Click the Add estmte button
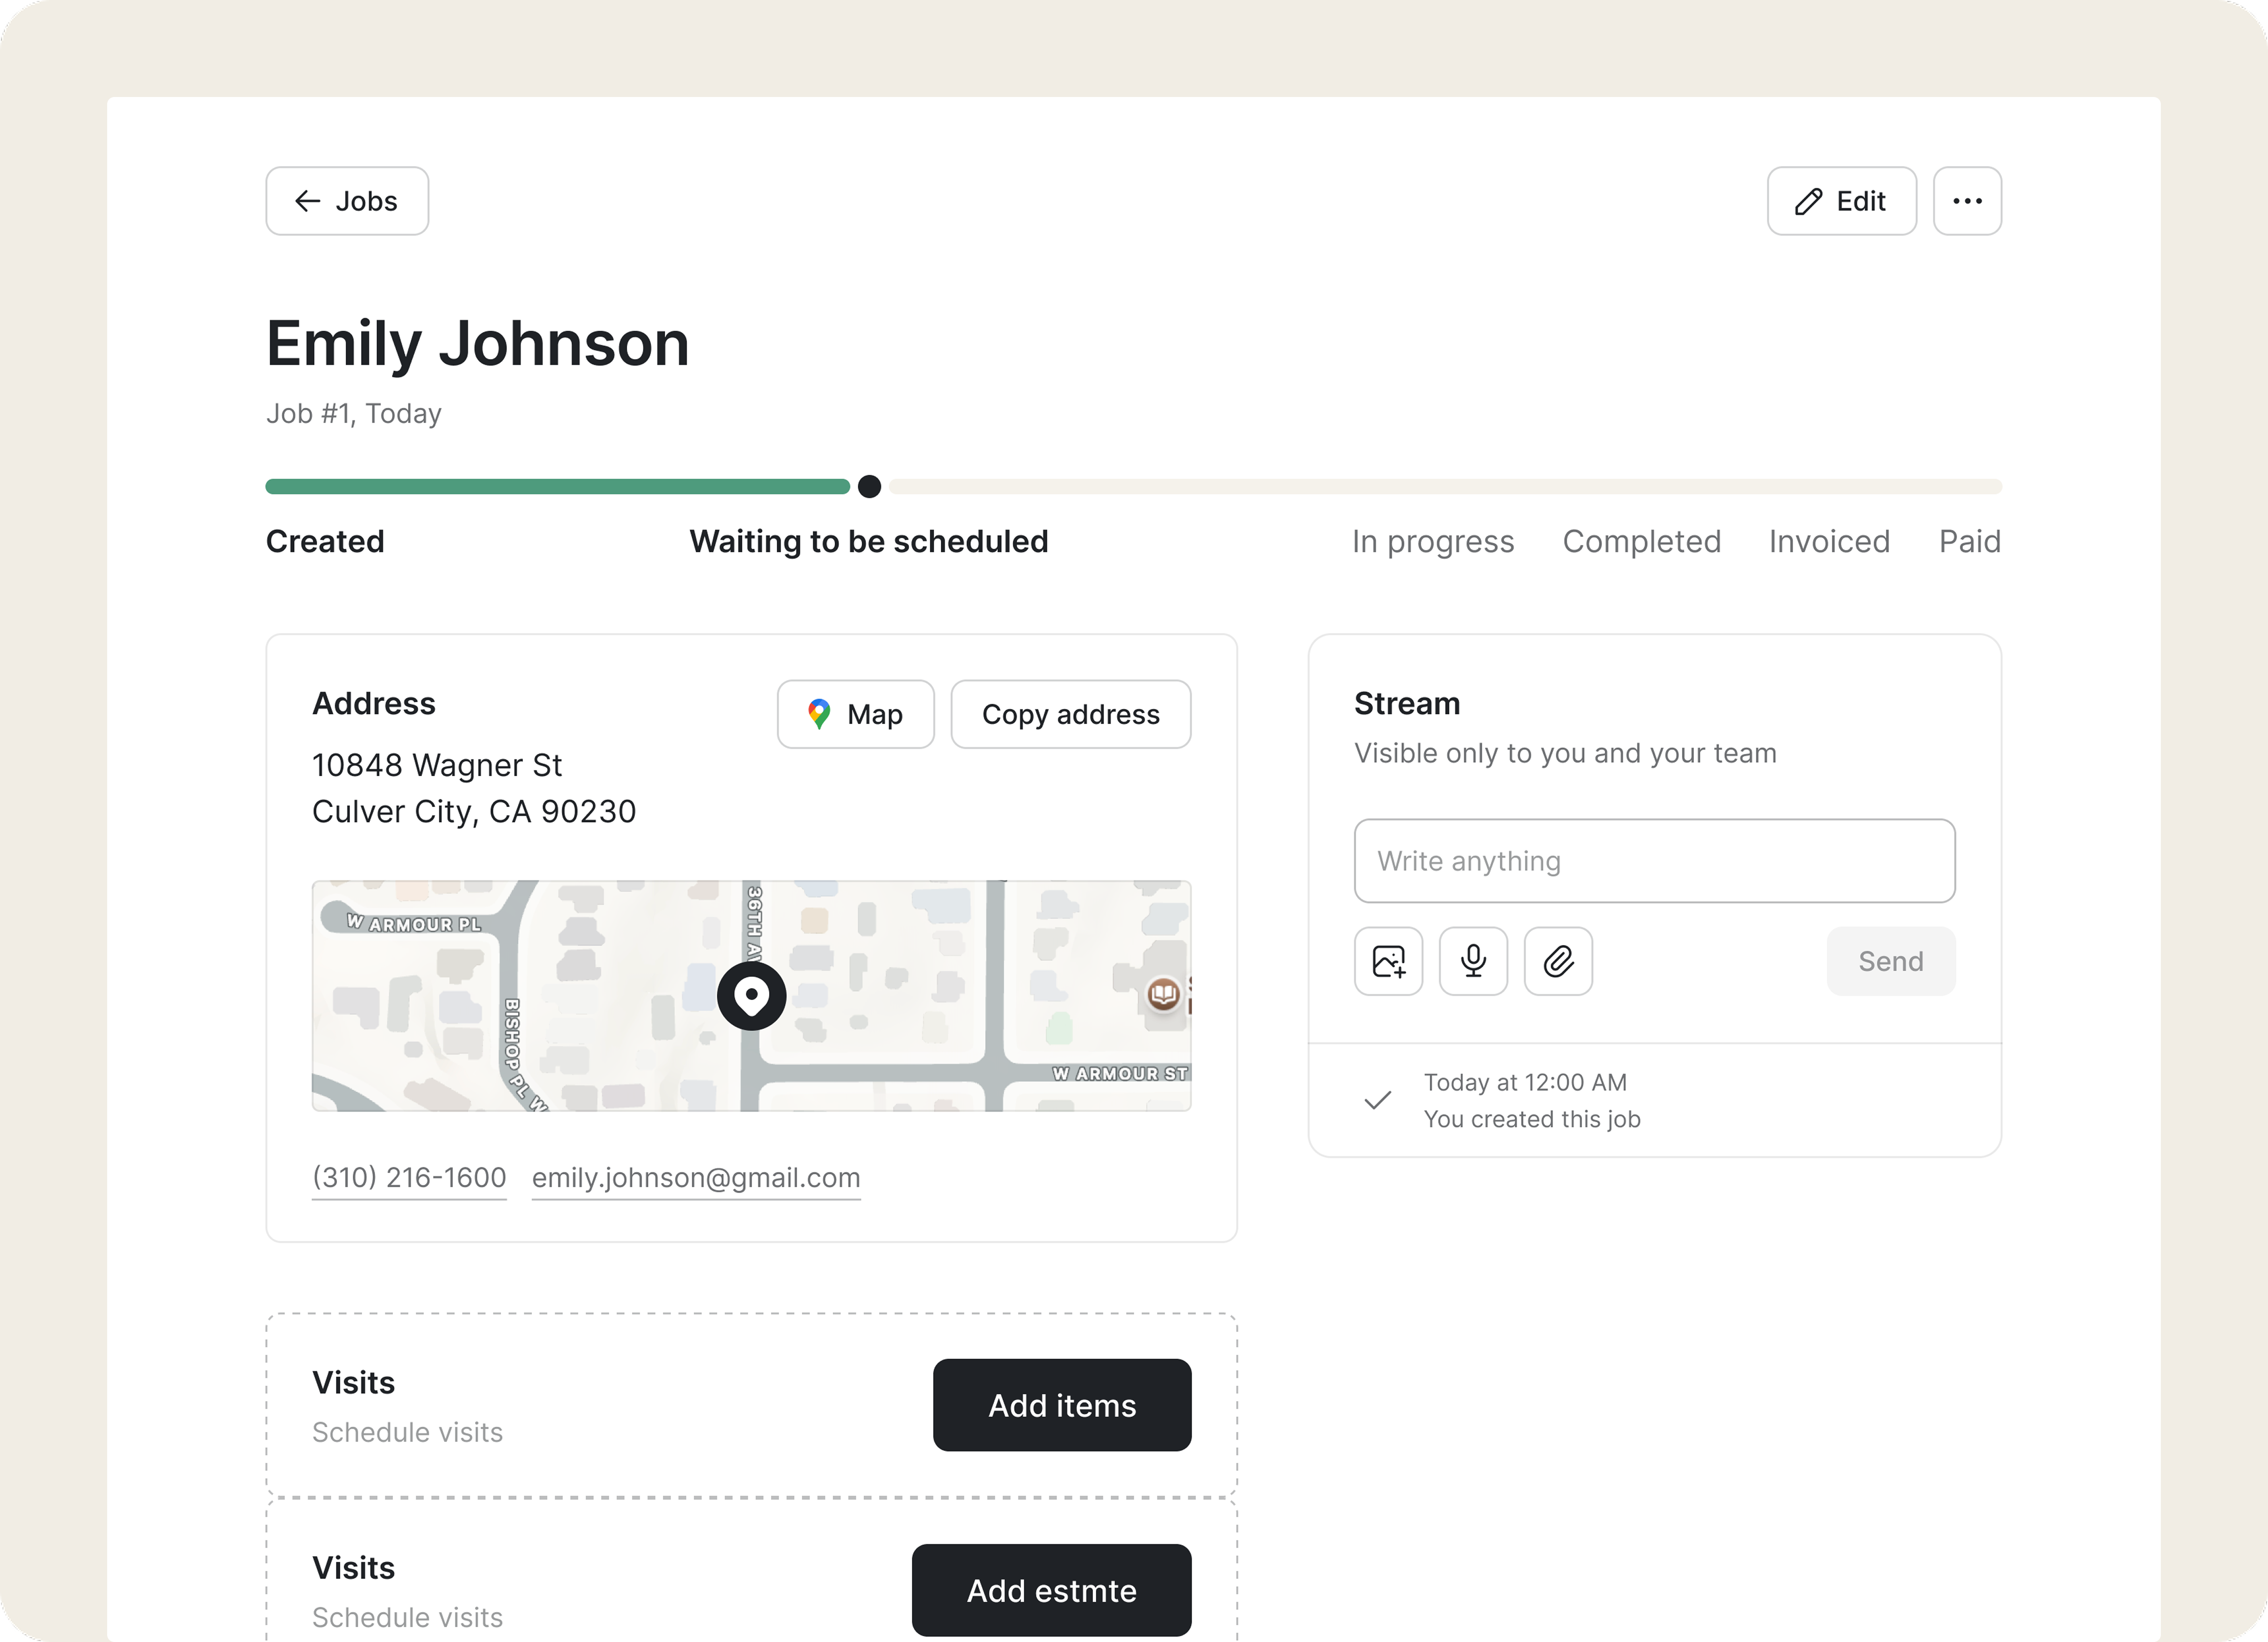The height and width of the screenshot is (1642, 2268). click(x=1051, y=1590)
